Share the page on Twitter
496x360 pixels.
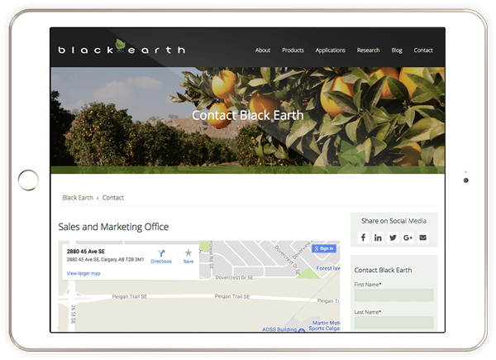393,238
